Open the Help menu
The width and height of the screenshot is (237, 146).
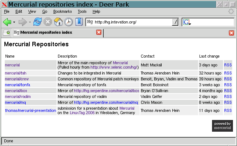tap(96, 11)
